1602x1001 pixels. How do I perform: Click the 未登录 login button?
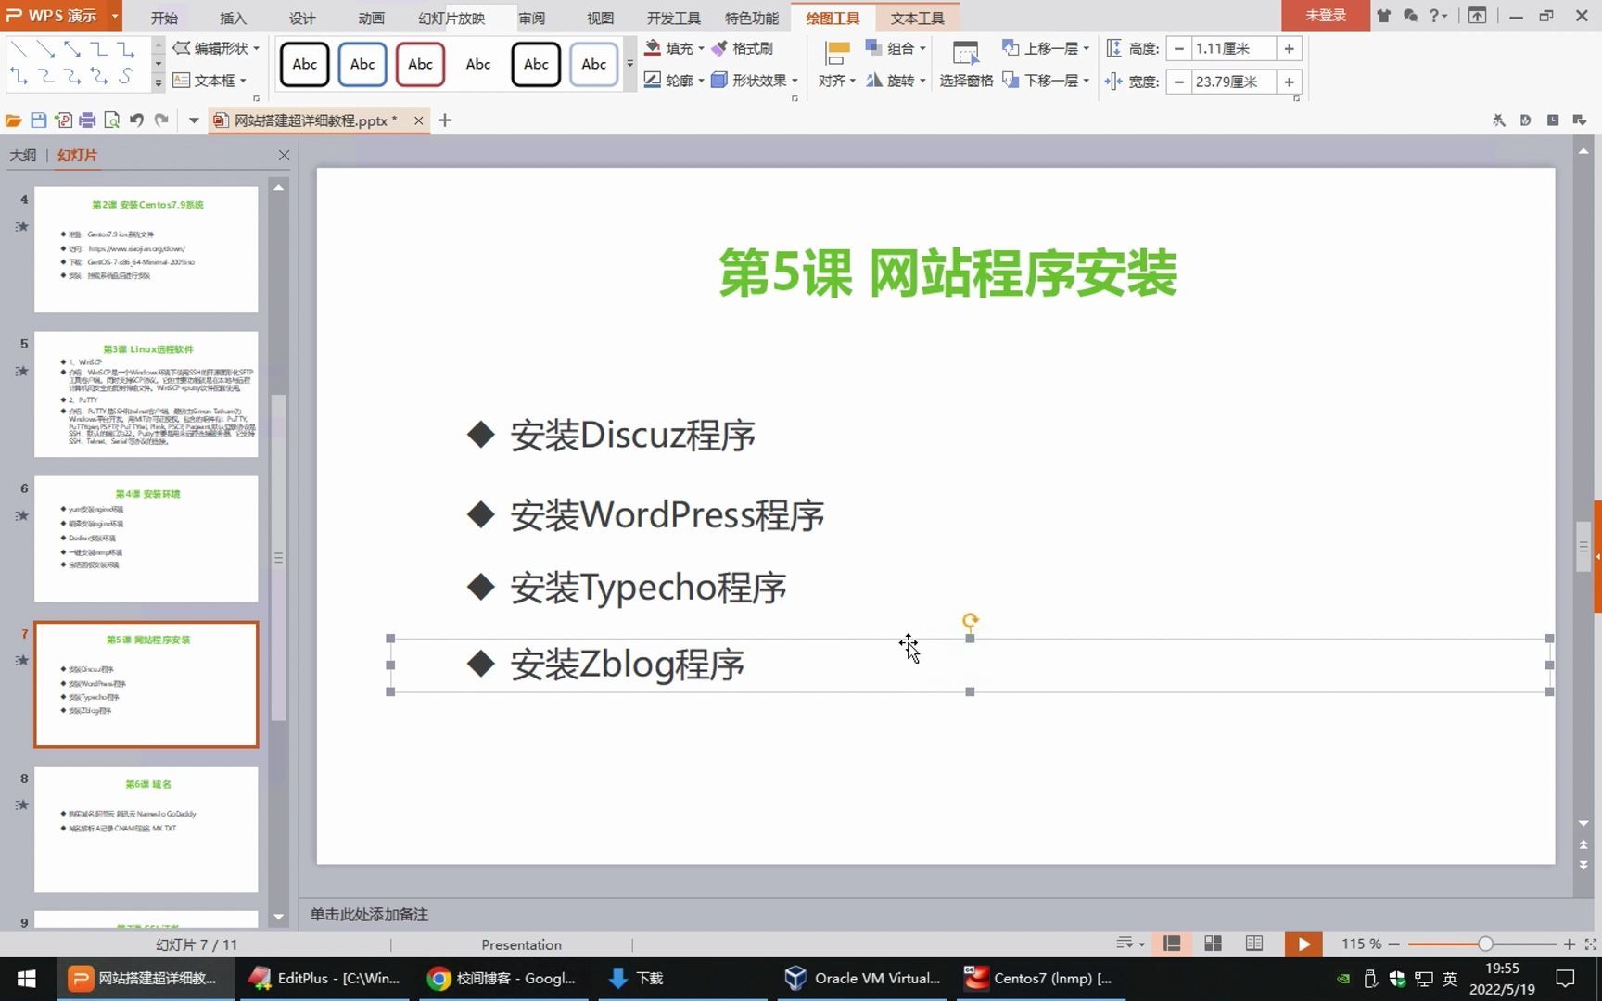1326,15
